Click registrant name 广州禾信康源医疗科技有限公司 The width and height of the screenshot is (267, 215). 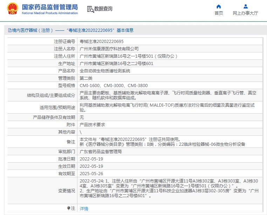[x=109, y=49]
